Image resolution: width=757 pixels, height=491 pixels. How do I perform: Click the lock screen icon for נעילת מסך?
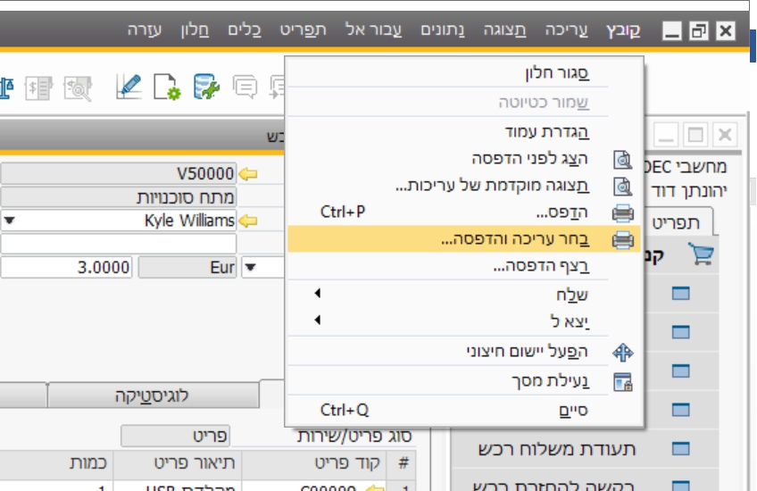click(x=623, y=381)
